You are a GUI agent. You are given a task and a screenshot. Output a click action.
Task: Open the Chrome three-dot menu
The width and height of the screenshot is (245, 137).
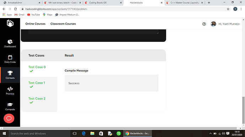tap(241, 9)
